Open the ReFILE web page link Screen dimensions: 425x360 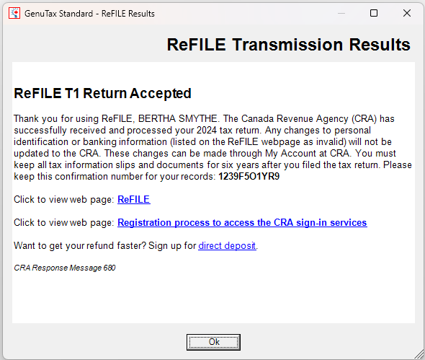(x=134, y=200)
